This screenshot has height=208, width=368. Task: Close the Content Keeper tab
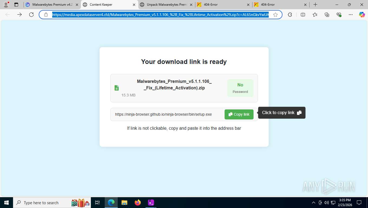point(134,5)
